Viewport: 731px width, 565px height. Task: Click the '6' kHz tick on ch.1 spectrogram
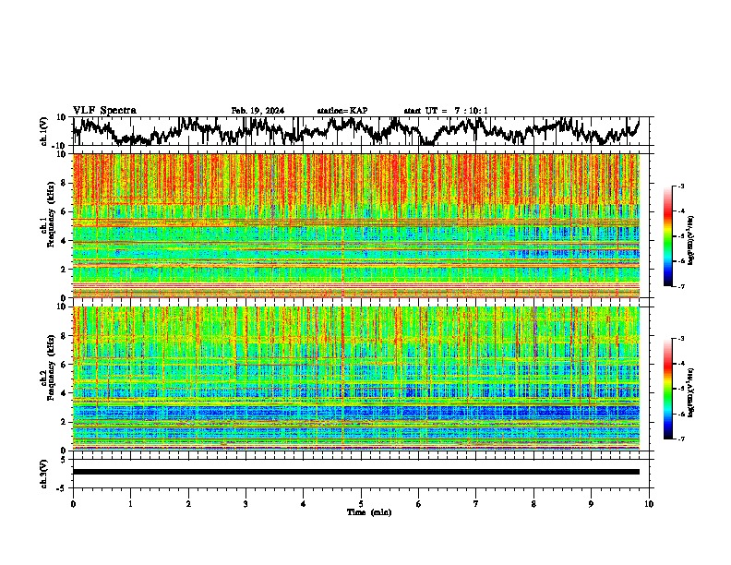pyautogui.click(x=64, y=212)
